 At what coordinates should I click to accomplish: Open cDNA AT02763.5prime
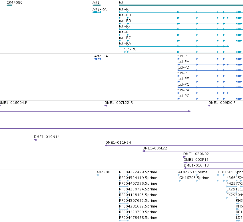[x=193, y=172]
